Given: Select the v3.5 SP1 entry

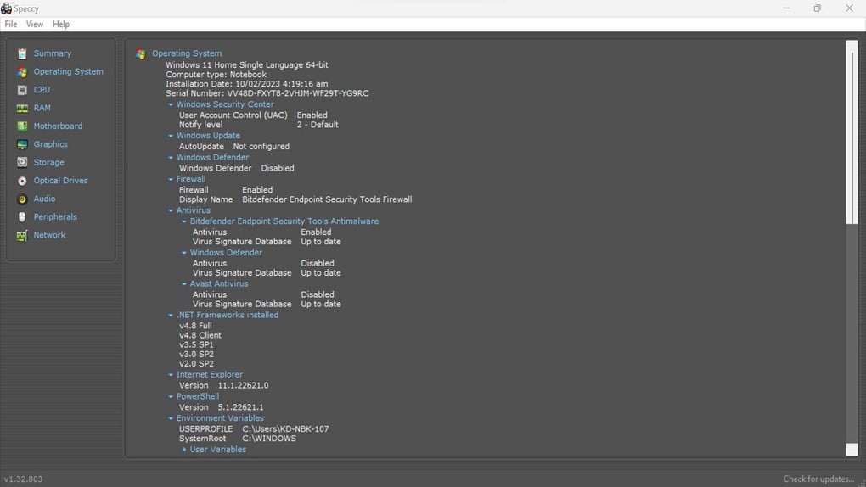Looking at the screenshot, I should [196, 344].
